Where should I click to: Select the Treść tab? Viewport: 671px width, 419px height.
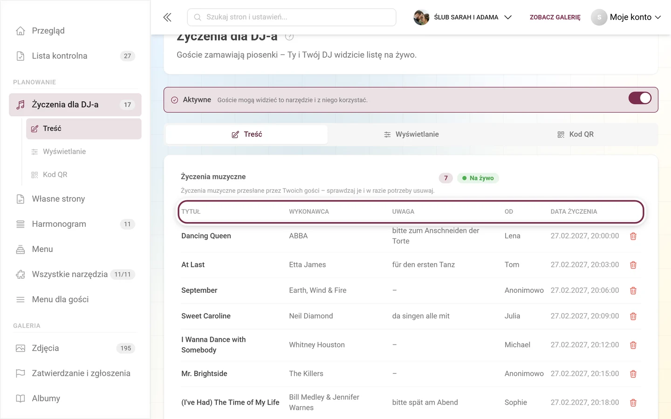(x=246, y=134)
